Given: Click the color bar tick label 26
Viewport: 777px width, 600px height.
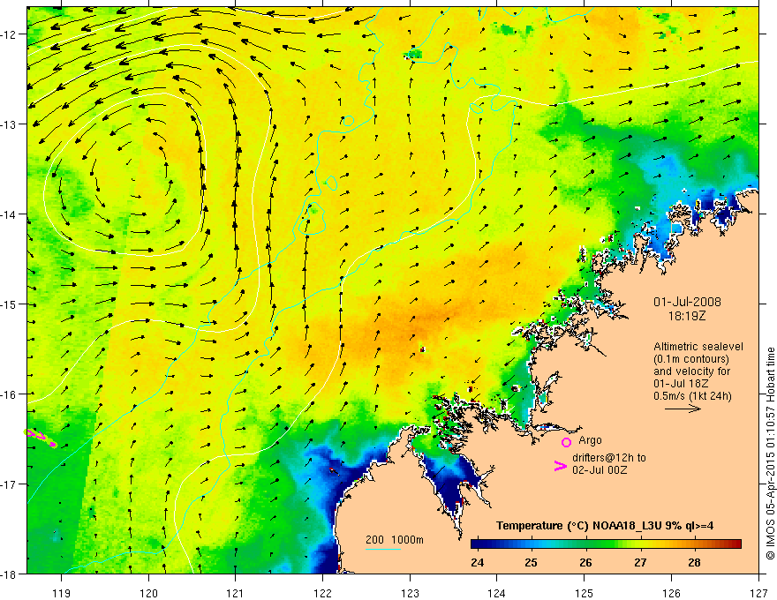Looking at the screenshot, I should coord(585,562).
